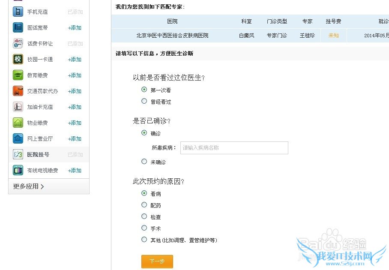Viewport: 389px width, 270px height.
Task: Open the 有线电视缴费 cable TV icon
Action: click(x=18, y=171)
